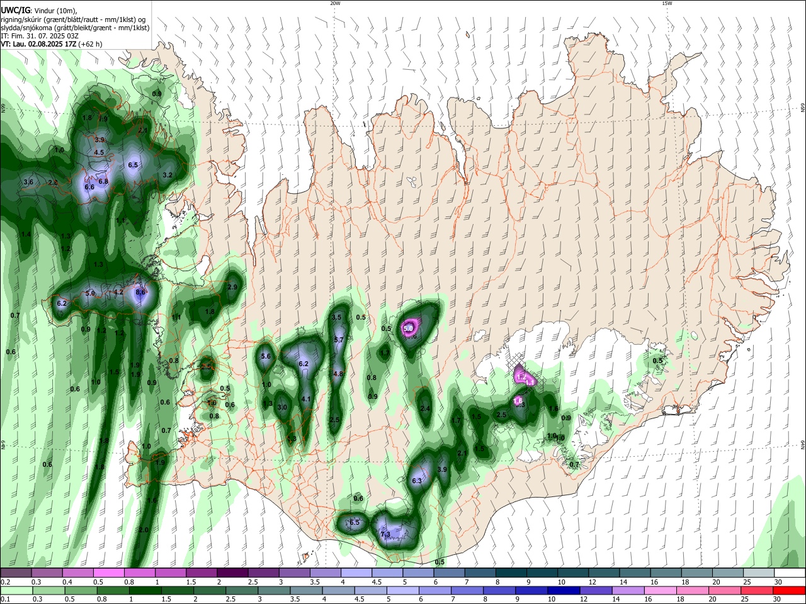Click the upper legend swatch between 0.5 and 0.8
The image size is (806, 604).
(x=108, y=573)
